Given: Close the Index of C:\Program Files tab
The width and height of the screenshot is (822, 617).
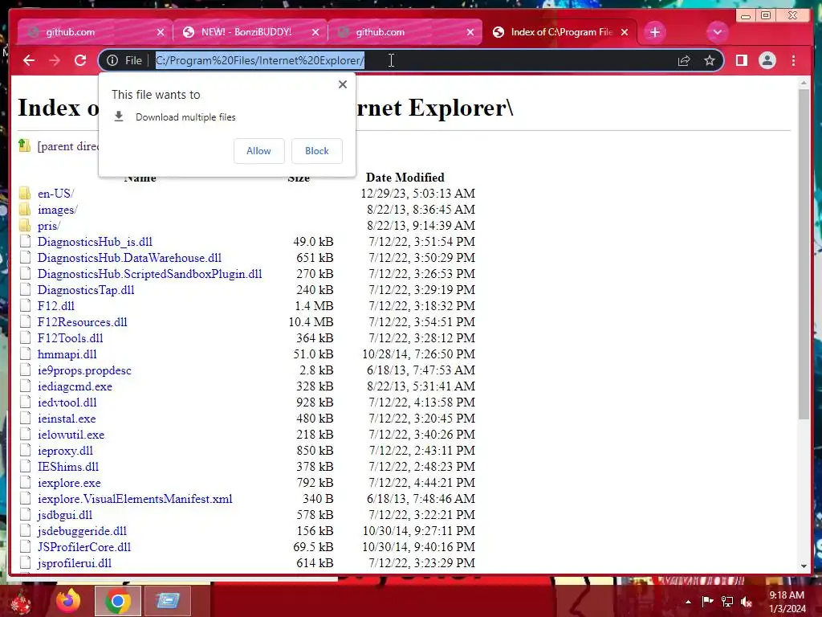Looking at the screenshot, I should 625,32.
